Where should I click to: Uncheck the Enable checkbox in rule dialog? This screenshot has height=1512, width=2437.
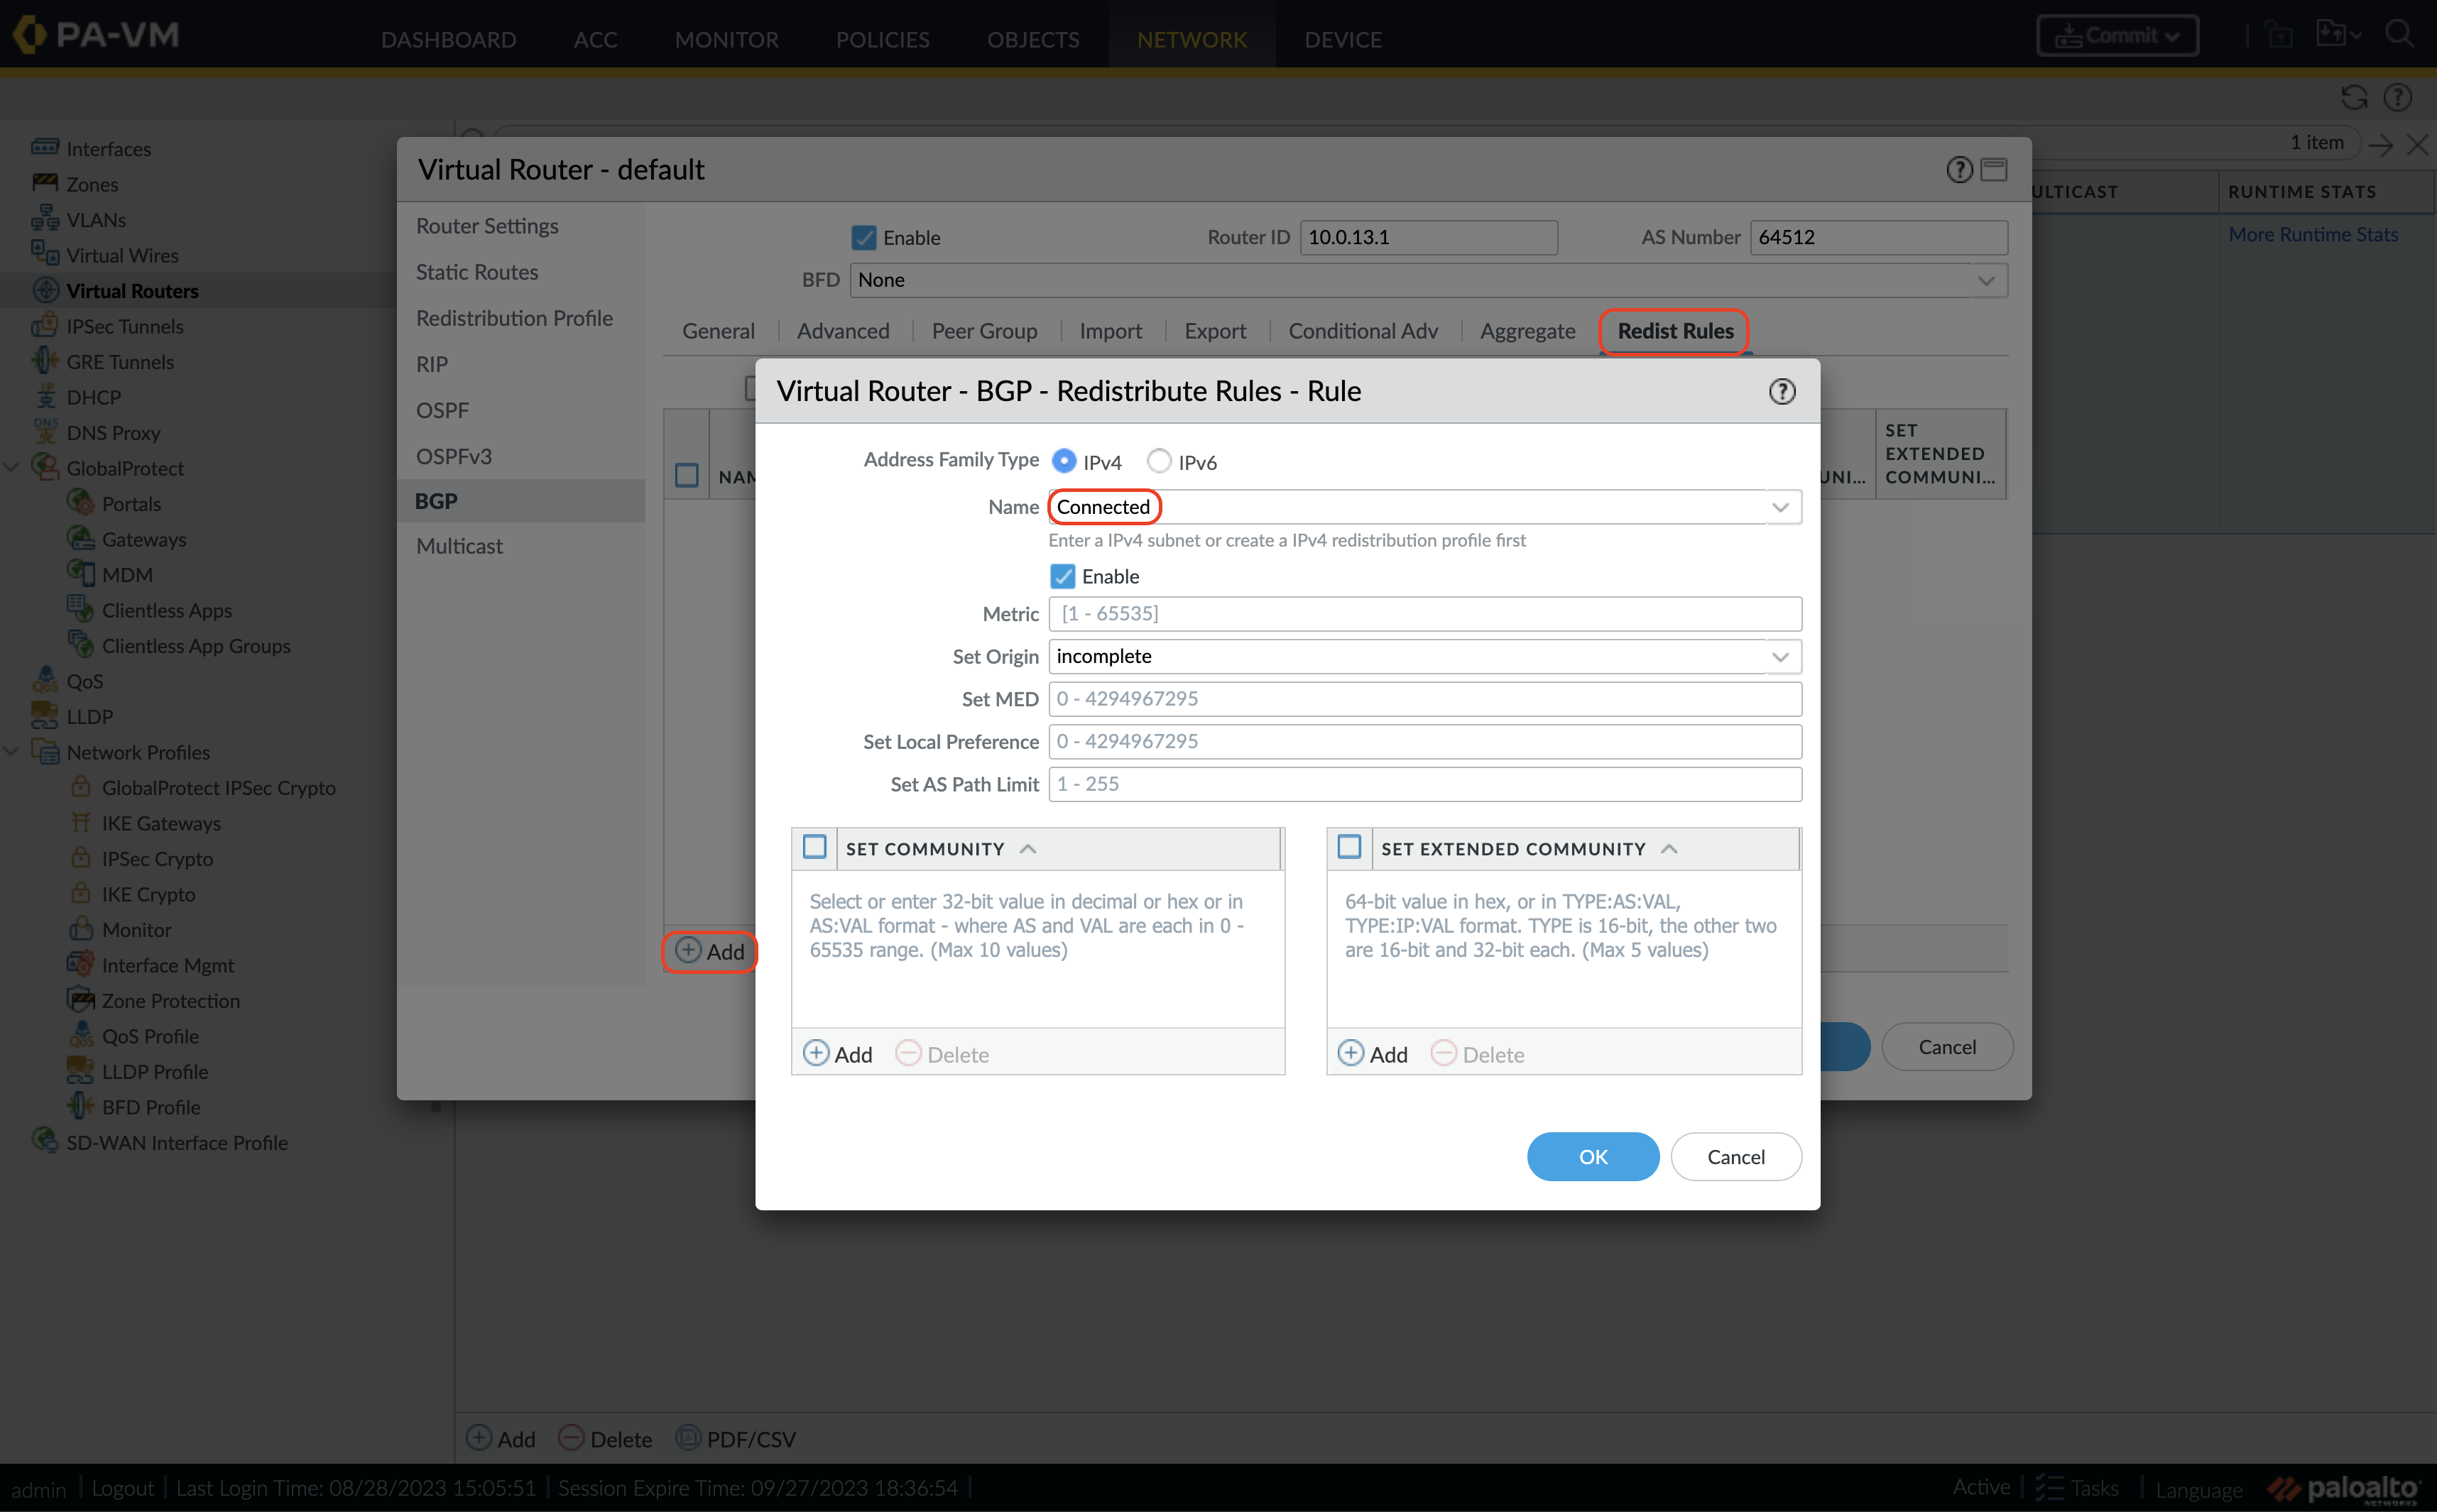1062,576
